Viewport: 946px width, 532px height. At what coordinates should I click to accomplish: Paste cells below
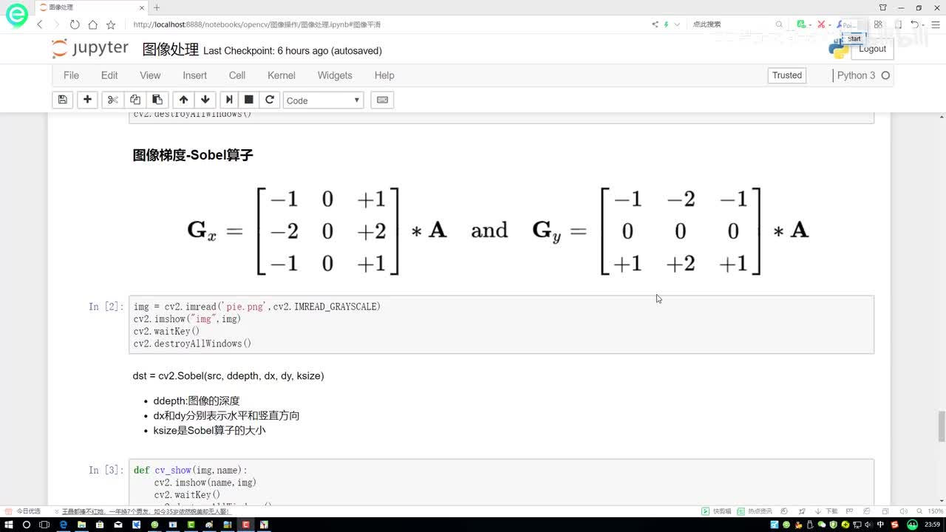pyautogui.click(x=157, y=100)
